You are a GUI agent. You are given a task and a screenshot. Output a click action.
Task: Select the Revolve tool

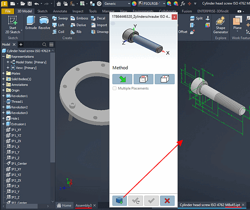pyautogui.click(x=44, y=23)
